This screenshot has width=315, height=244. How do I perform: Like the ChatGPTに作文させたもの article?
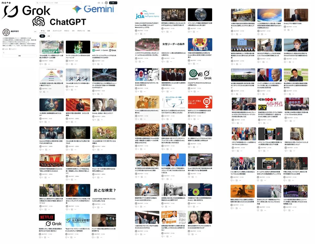point(189,91)
